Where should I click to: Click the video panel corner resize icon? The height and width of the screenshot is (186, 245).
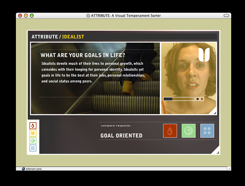[x=215, y=113]
